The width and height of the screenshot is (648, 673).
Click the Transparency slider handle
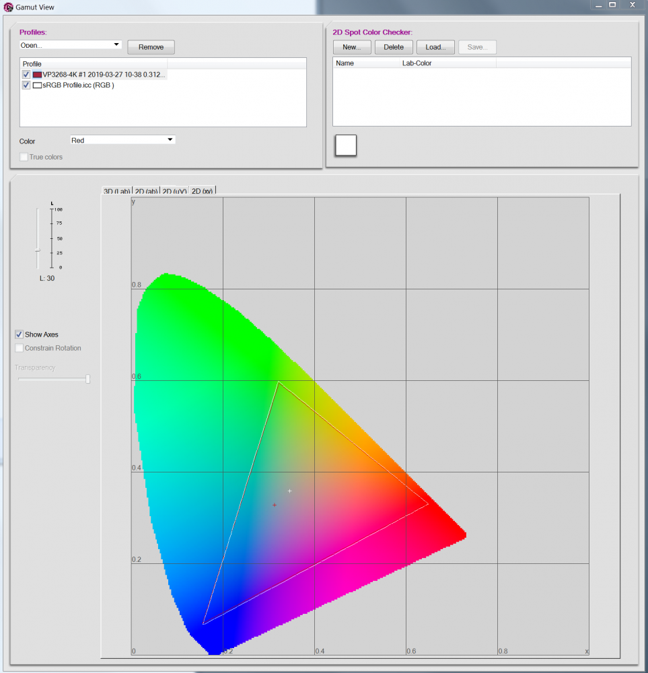tap(88, 378)
